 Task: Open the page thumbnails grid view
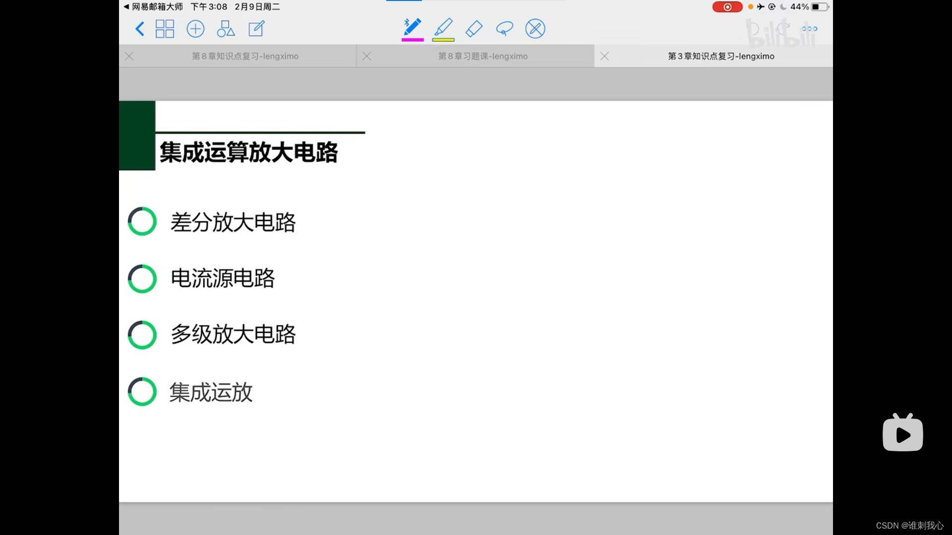click(165, 29)
